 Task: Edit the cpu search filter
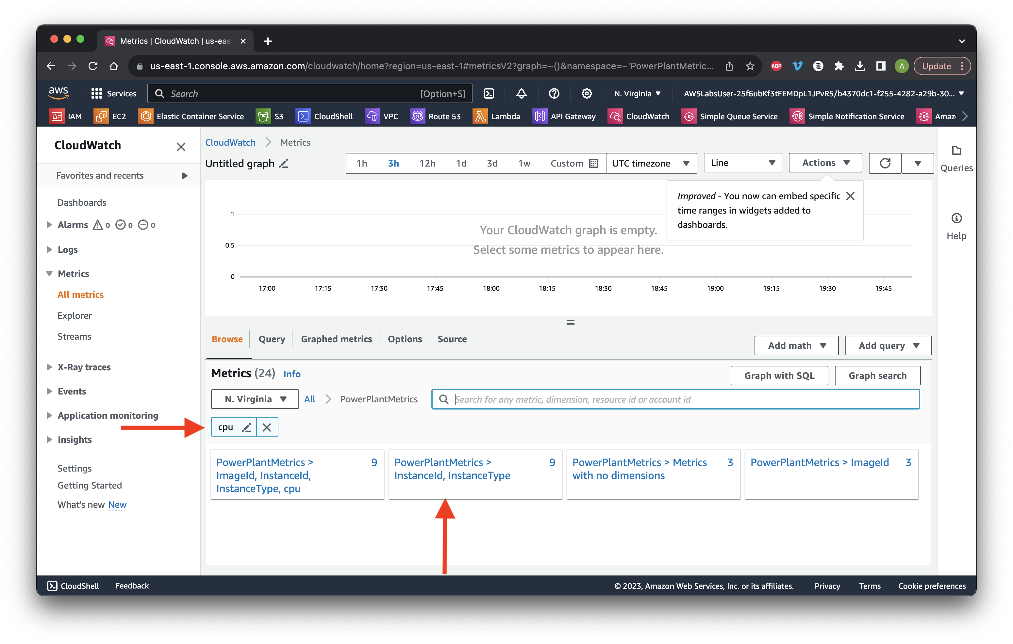click(x=246, y=427)
